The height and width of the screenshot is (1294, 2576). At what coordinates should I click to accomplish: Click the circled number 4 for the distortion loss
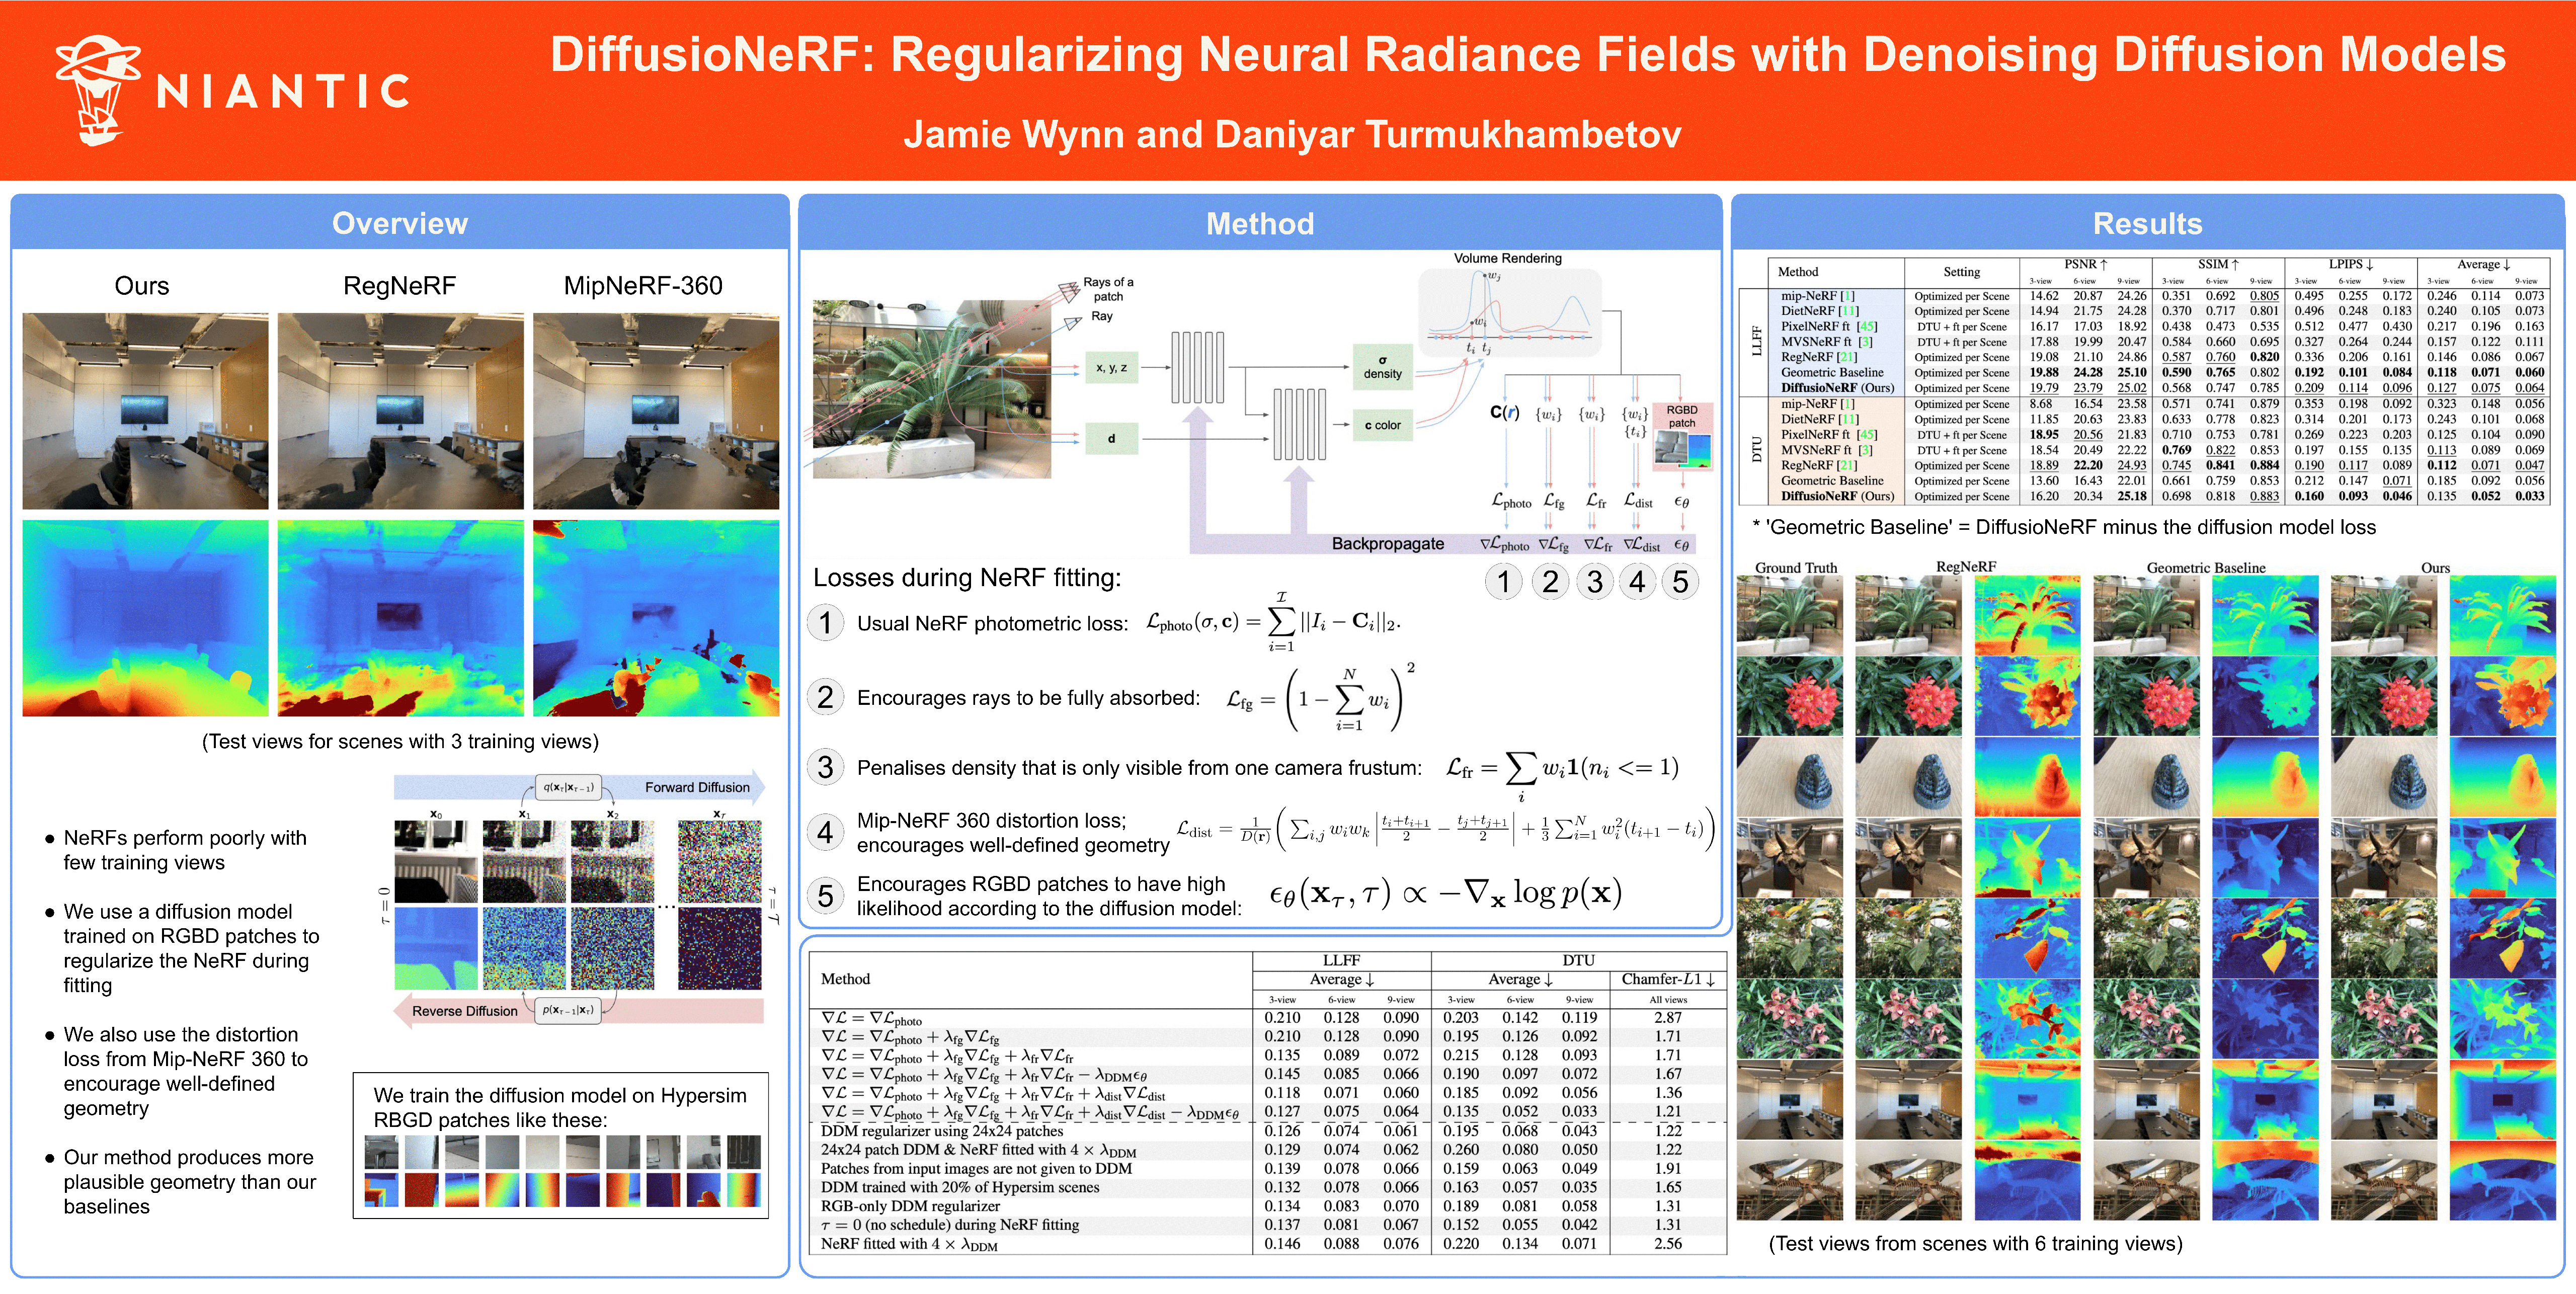825,832
